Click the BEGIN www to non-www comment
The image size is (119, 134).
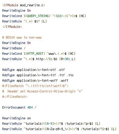[22, 37]
